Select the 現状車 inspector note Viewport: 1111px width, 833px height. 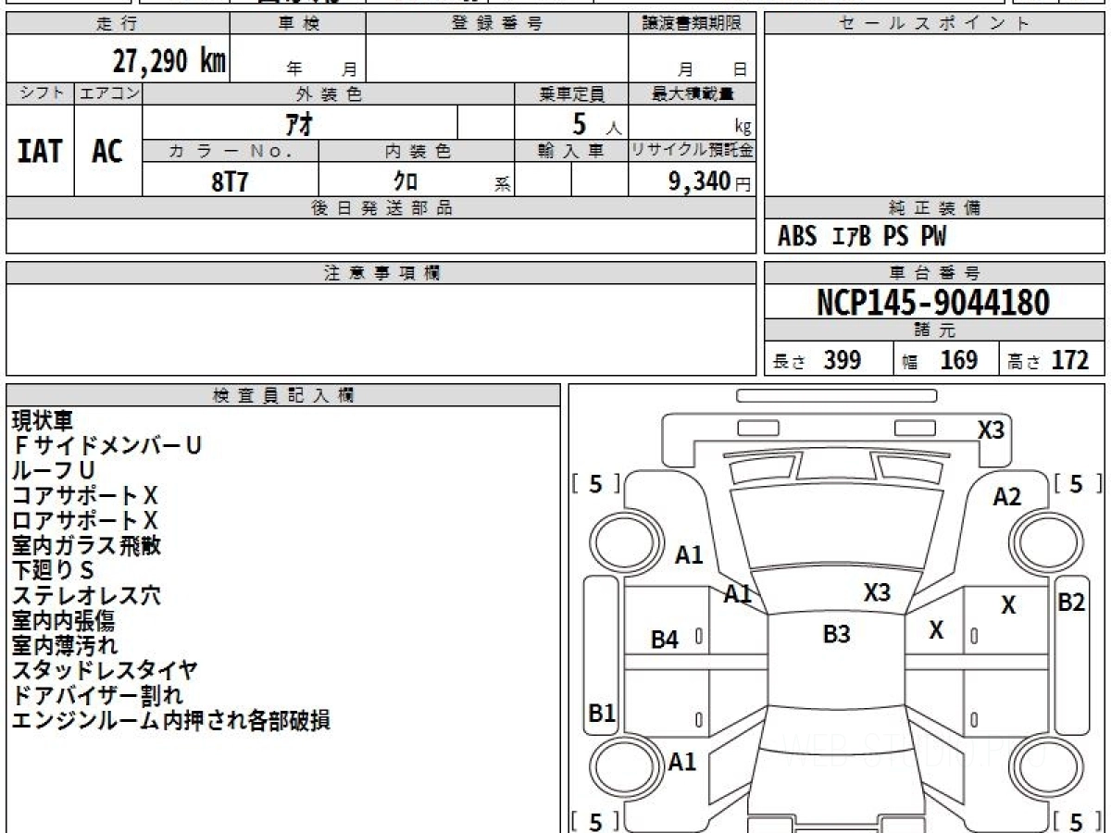pos(42,421)
